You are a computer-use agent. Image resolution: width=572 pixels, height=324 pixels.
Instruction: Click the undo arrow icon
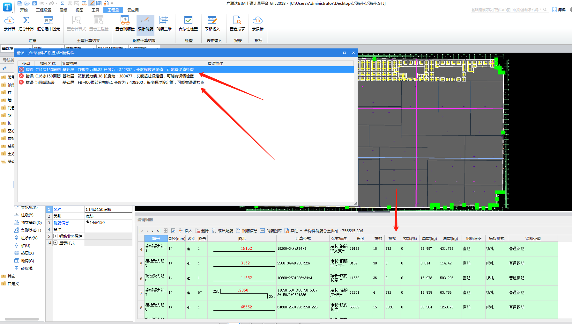pos(42,3)
